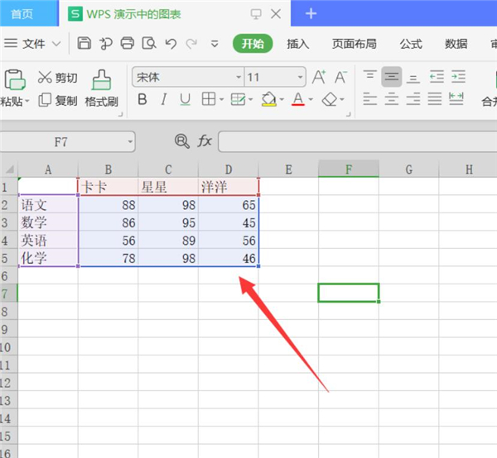Apply fill color bucket icon

point(268,99)
